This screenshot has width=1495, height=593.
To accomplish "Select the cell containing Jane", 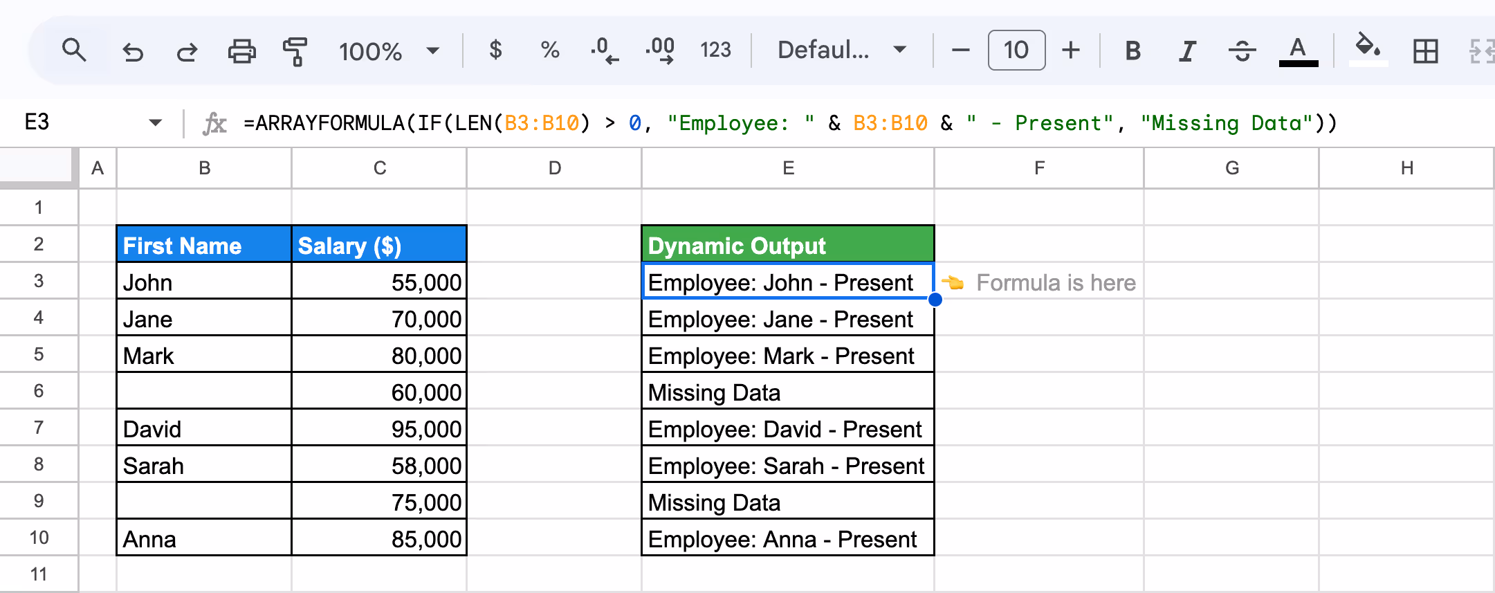I will click(204, 318).
